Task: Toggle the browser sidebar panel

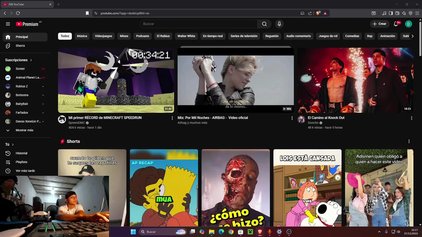Action: 391,13
